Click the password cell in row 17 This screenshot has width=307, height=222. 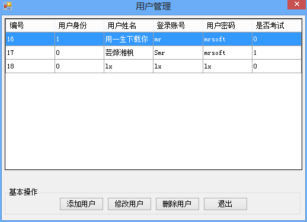point(228,53)
